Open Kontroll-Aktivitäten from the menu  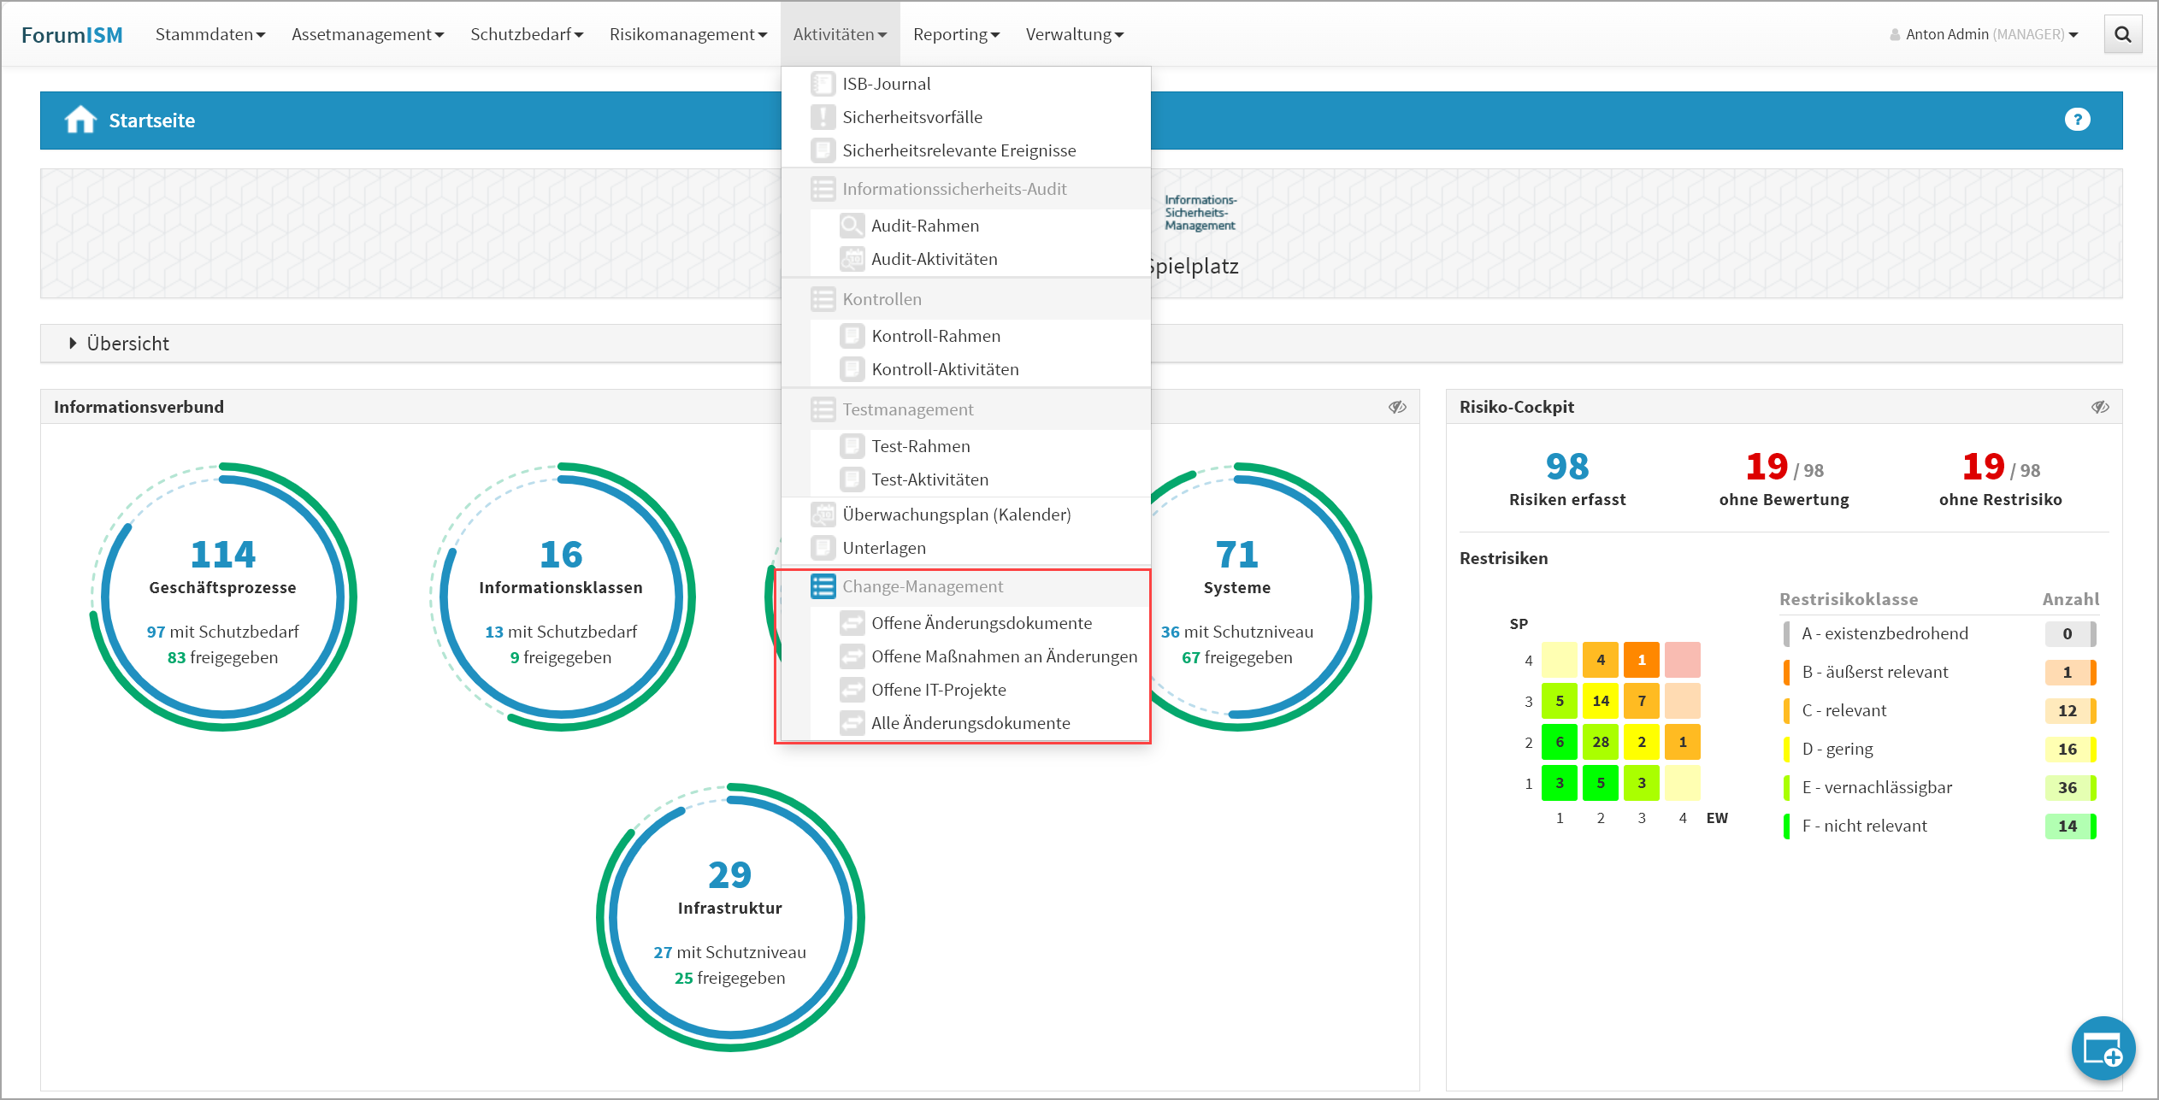coord(944,369)
